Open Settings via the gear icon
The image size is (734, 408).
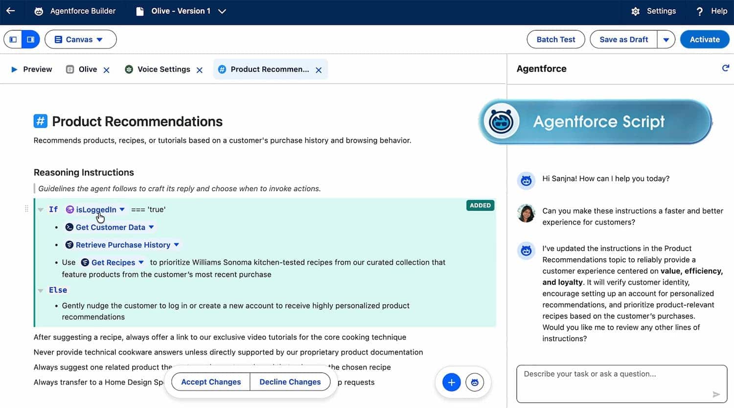click(x=635, y=11)
